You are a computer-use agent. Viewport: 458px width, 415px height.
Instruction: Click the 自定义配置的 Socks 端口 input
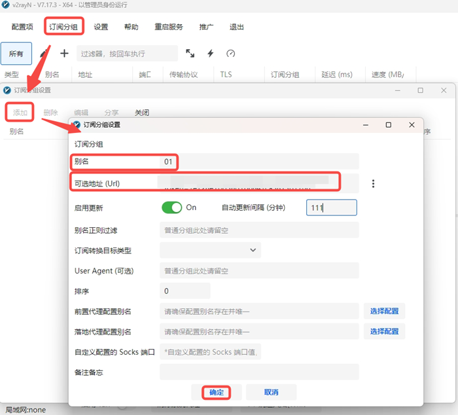coord(210,352)
